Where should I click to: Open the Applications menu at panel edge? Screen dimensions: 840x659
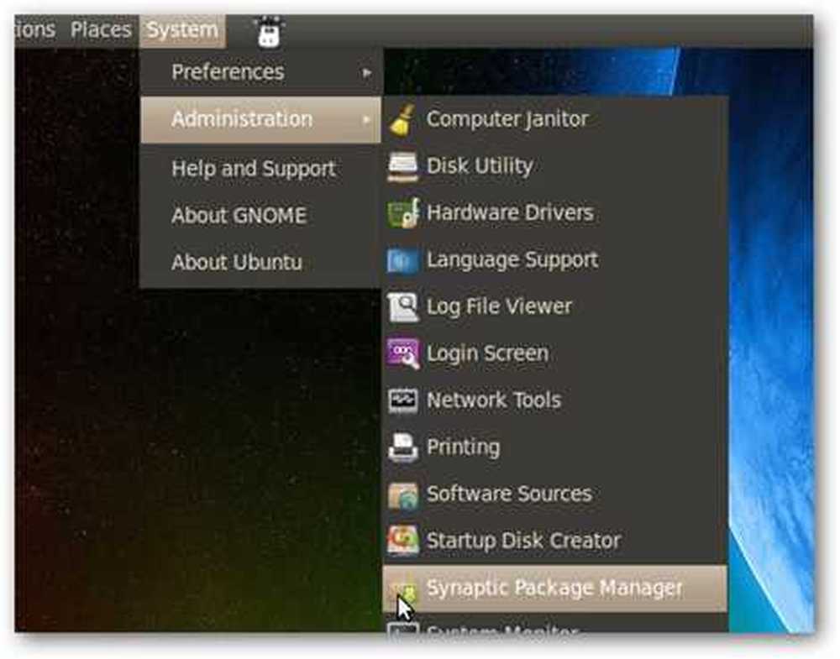(x=34, y=30)
